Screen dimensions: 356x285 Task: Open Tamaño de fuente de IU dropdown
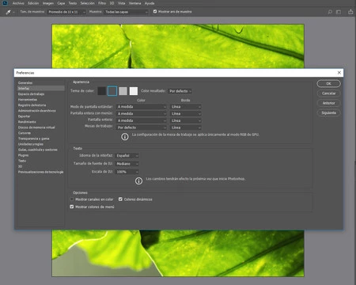pos(127,164)
